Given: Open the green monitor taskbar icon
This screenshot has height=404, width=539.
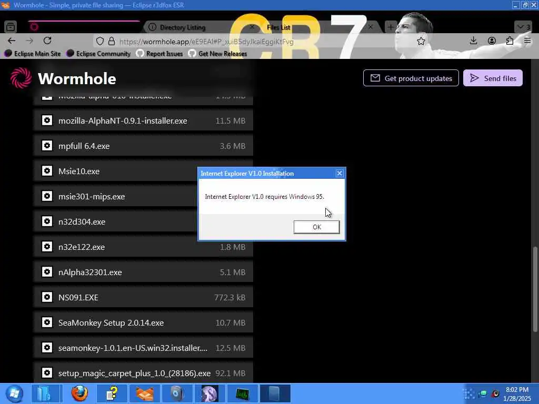Looking at the screenshot, I should 242,393.
